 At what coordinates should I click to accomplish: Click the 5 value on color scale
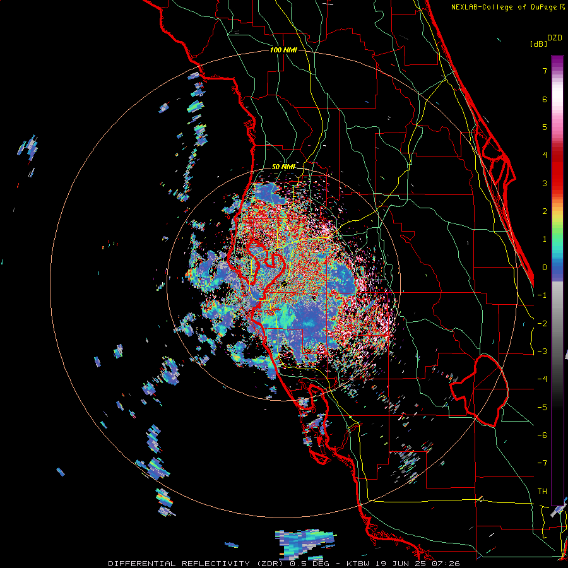(x=545, y=127)
